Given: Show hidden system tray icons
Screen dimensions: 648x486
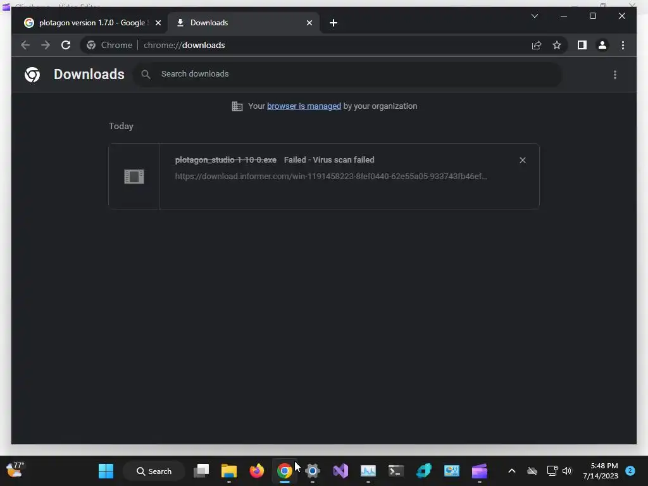Looking at the screenshot, I should pyautogui.click(x=511, y=471).
